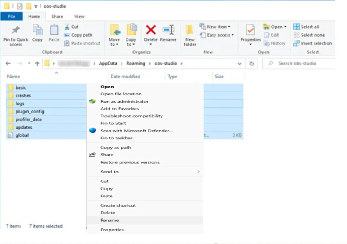
Task: Switch to the View ribbon tab
Action: (x=79, y=16)
